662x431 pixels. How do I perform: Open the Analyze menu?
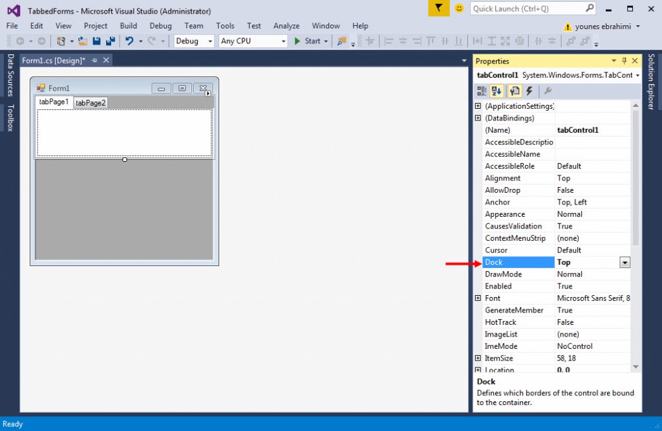click(286, 26)
